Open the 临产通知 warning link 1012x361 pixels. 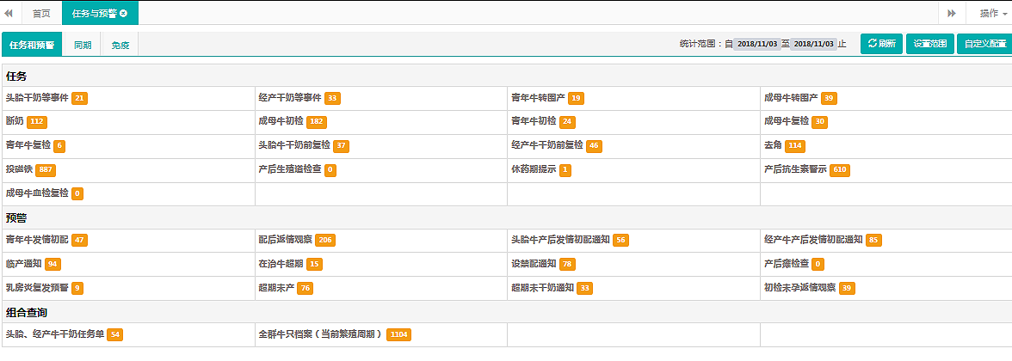23,263
